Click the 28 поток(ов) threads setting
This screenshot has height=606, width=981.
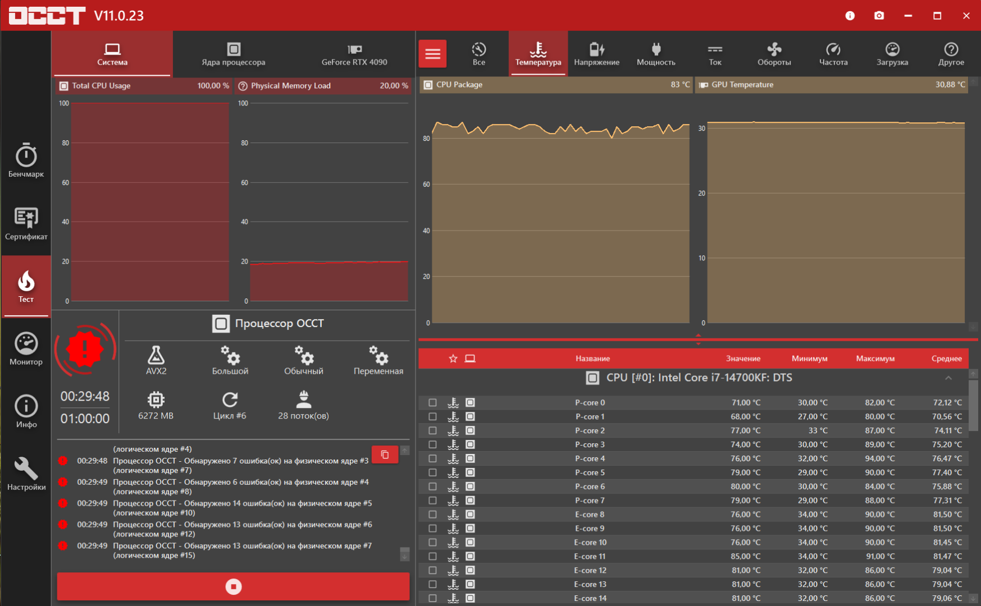(303, 406)
